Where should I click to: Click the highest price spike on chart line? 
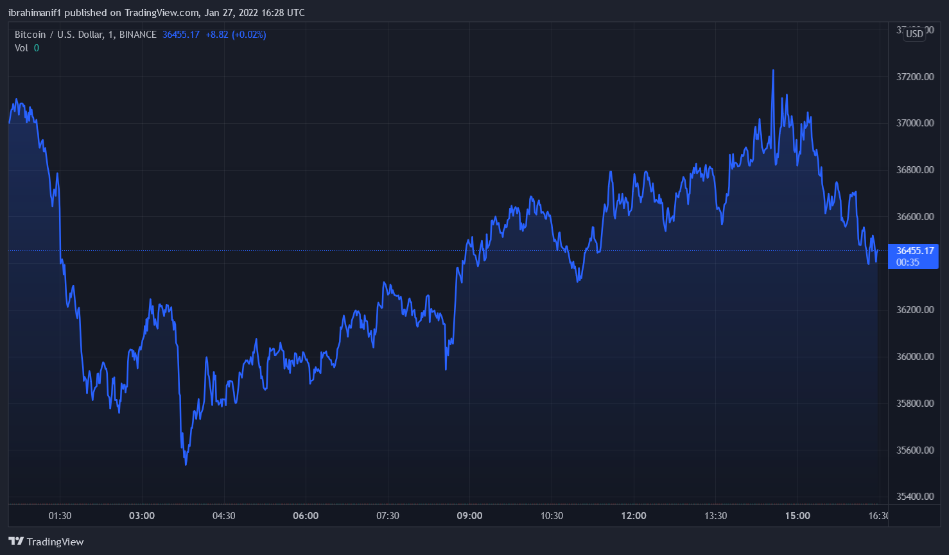tap(773, 71)
